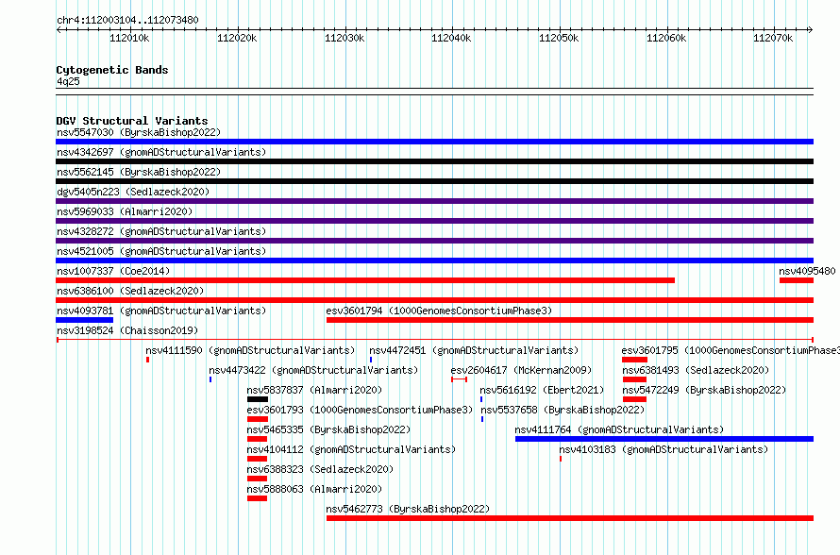840x555 pixels.
Task: Select the nsv6386100 (Sedlazeck2020) label
Action: click(130, 291)
